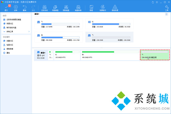Select D: 499.59GB NTFS block in disk map

pyautogui.click(x=110, y=55)
